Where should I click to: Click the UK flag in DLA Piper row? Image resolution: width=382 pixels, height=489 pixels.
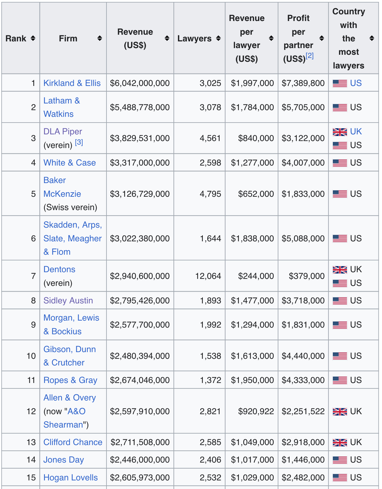[x=340, y=132]
